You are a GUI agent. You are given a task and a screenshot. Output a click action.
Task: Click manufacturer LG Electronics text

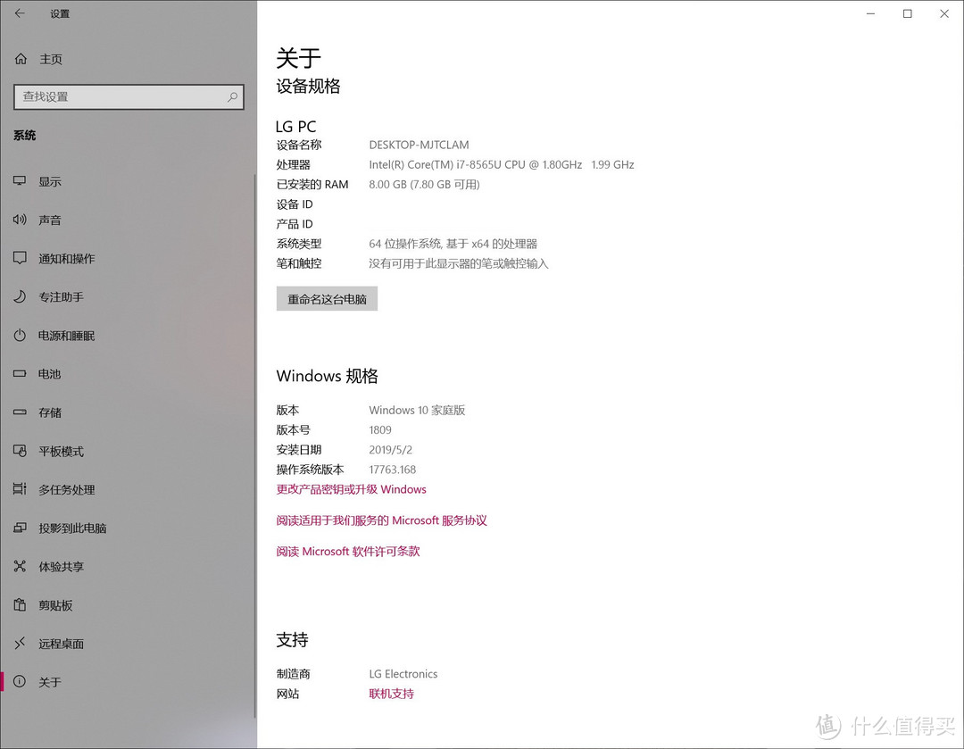(x=403, y=674)
